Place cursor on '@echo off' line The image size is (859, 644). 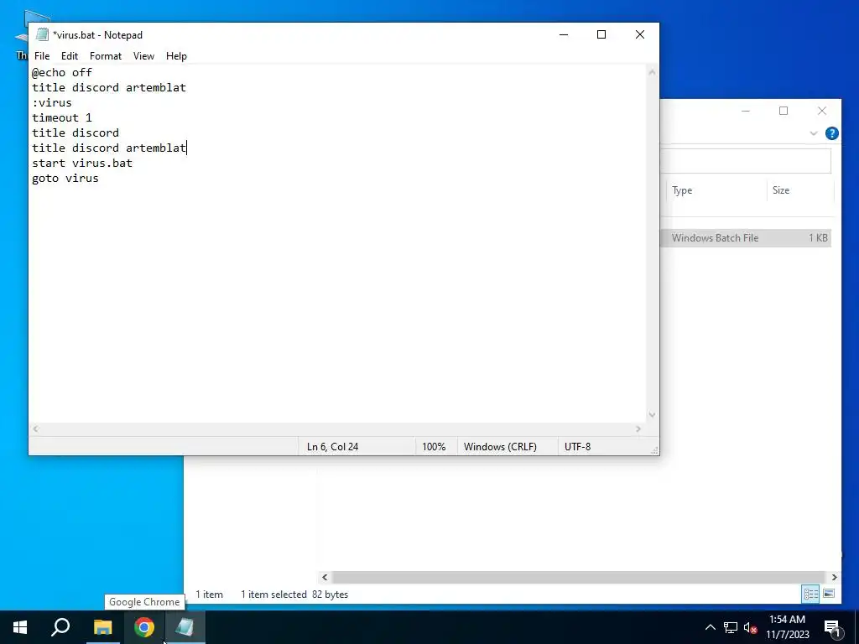[62, 72]
